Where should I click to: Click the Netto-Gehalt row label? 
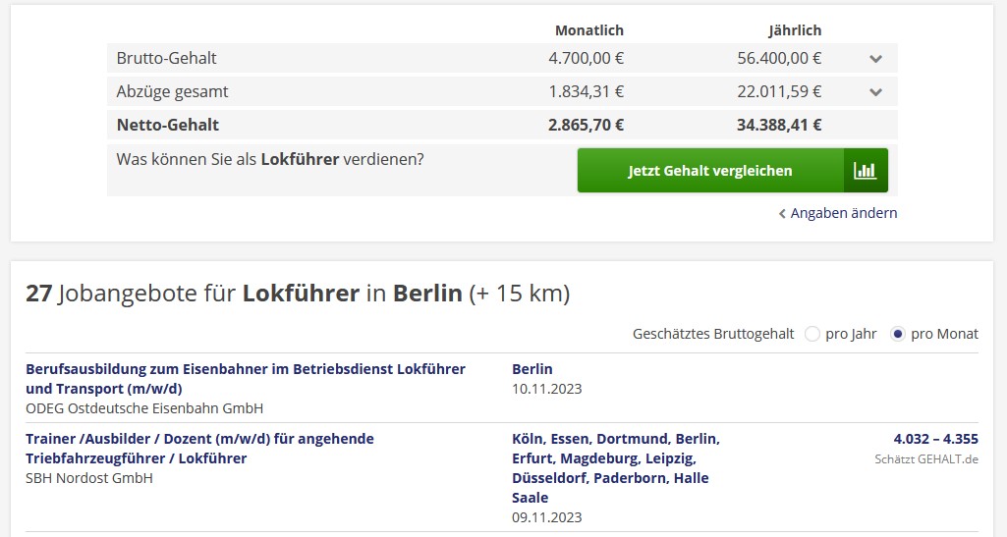pos(168,125)
